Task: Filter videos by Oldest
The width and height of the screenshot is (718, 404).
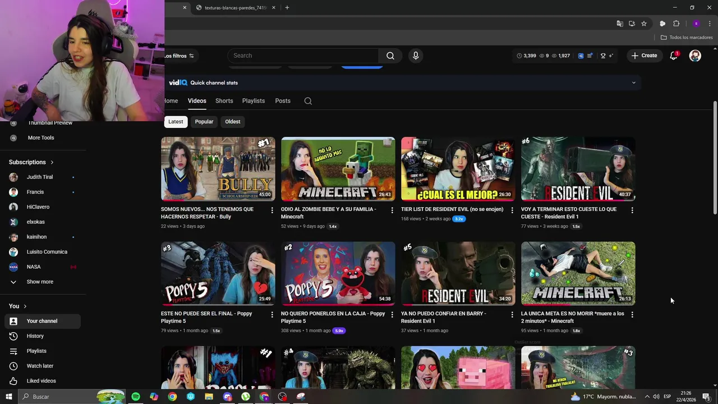Action: 233,122
